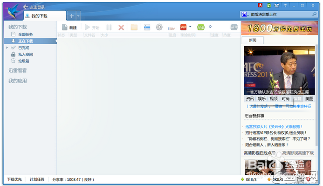The image size is (323, 186).
Task: Select the 高清影视在线点播 tab
Action: (260, 153)
